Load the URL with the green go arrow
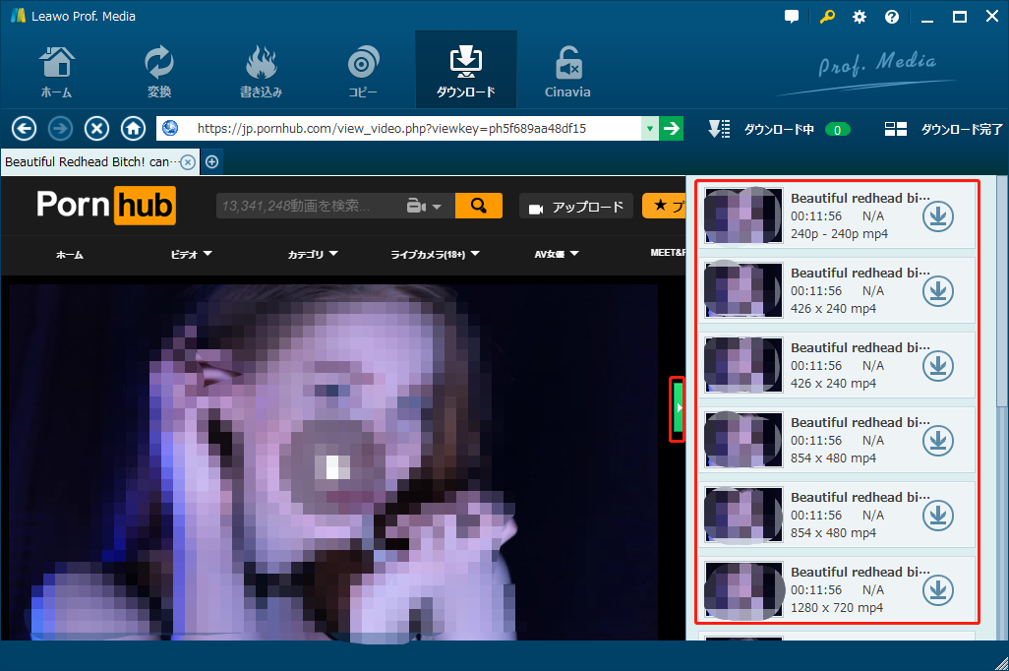The width and height of the screenshot is (1009, 671). point(671,129)
